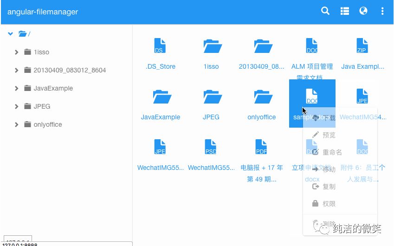This screenshot has width=394, height=246.
Task: Open the JPEG folder icon in grid
Action: coord(213,97)
